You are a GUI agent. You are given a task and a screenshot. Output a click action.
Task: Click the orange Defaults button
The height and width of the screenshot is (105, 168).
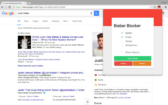(x=142, y=64)
